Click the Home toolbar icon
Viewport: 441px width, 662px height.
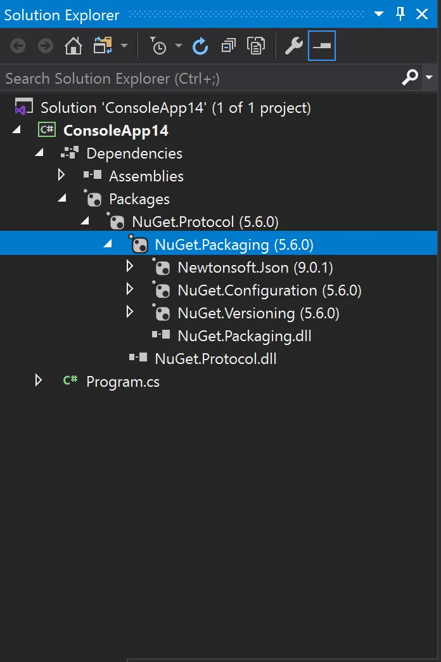tap(73, 46)
